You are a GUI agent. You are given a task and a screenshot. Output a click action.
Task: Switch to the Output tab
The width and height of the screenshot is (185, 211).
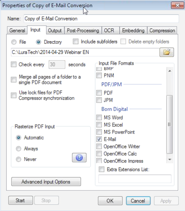[x=55, y=31]
